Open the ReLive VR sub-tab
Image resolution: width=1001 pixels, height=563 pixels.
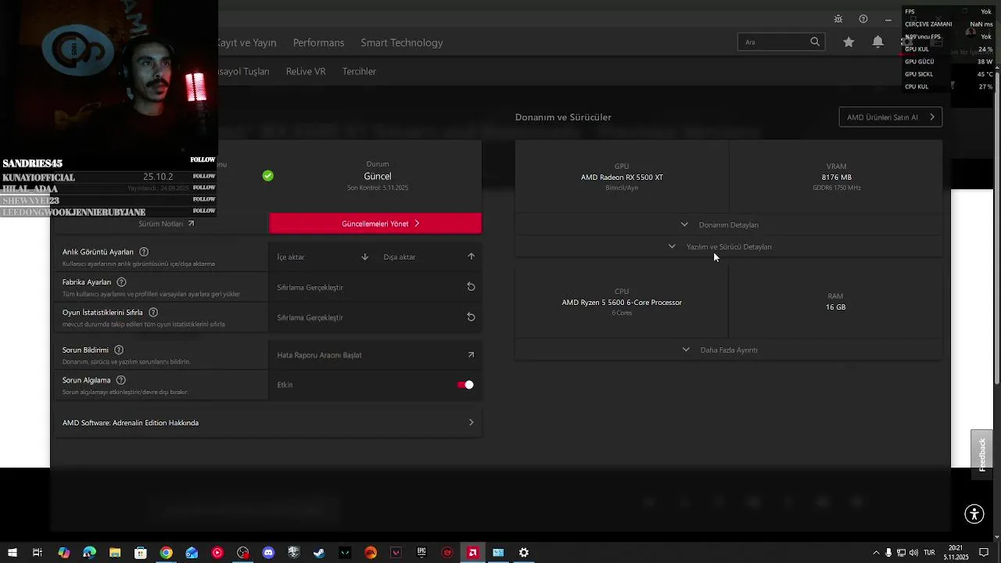pyautogui.click(x=306, y=71)
